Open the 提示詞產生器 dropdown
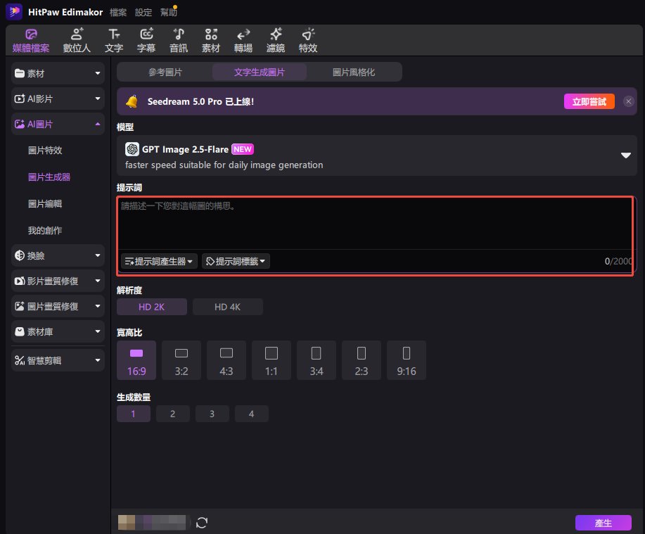The width and height of the screenshot is (645, 534). point(159,261)
